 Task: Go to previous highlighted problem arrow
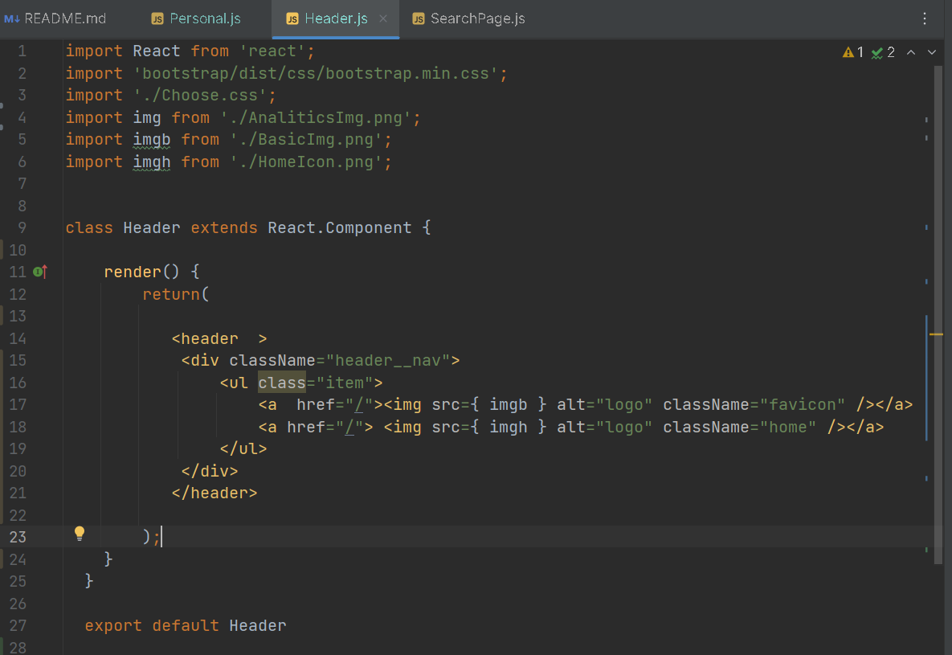point(911,53)
